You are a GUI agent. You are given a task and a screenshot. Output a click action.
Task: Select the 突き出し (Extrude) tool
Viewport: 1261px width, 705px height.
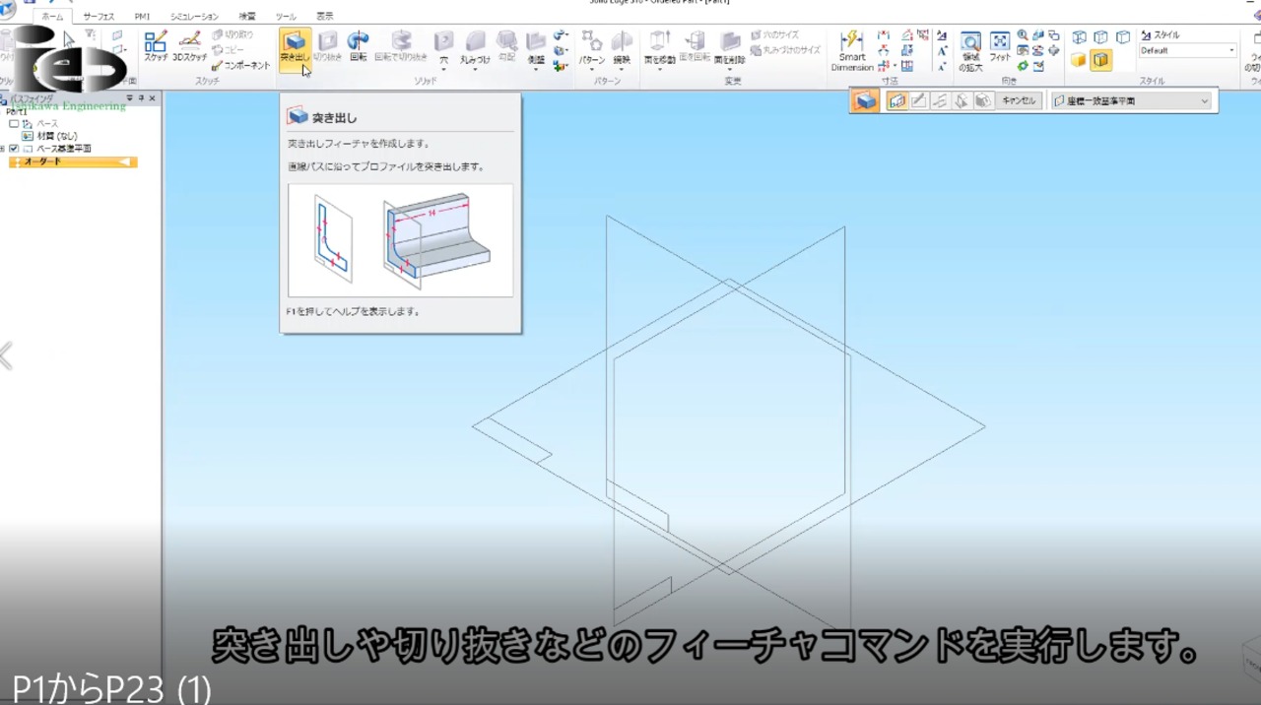294,48
